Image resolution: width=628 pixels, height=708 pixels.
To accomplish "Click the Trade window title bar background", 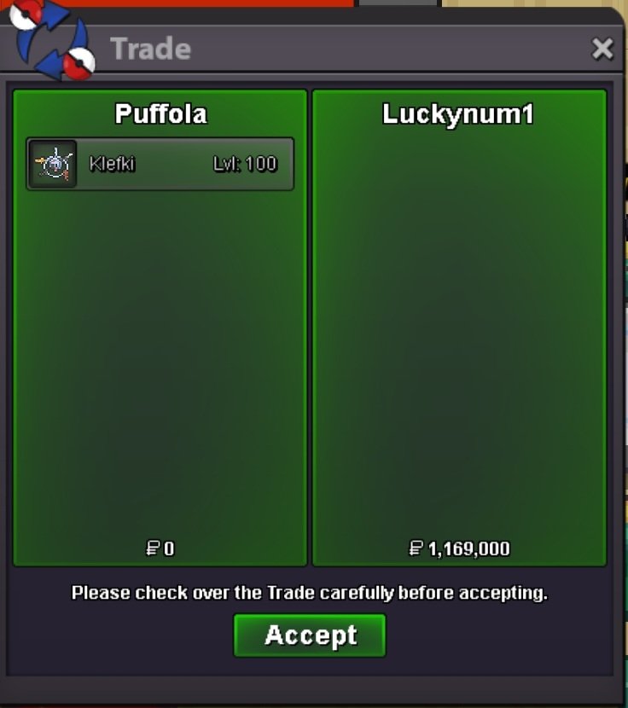I will tap(384, 49).
